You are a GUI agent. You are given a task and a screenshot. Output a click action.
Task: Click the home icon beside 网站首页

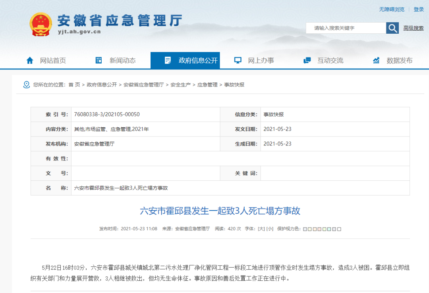click(30, 60)
